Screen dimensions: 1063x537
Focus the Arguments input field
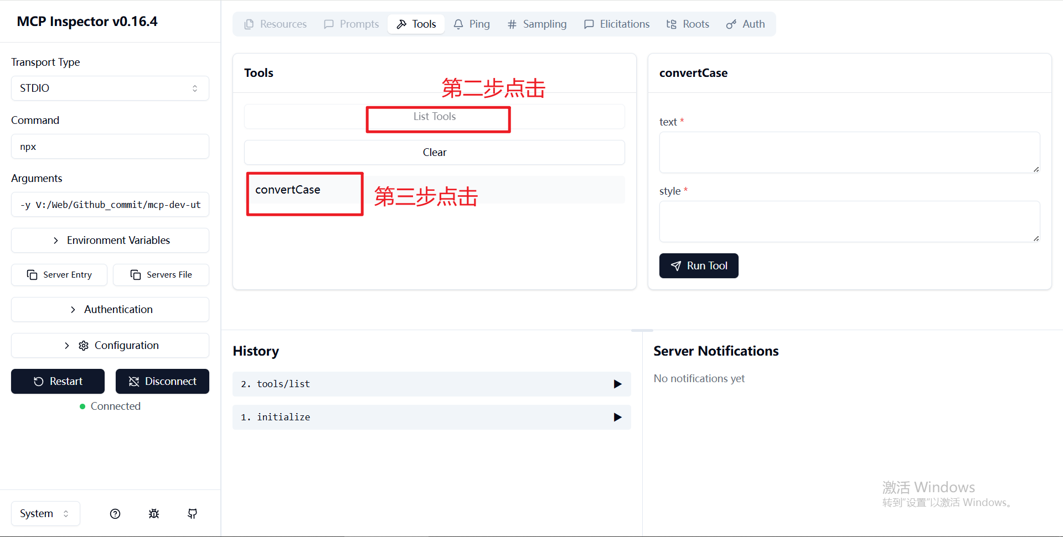coord(110,205)
